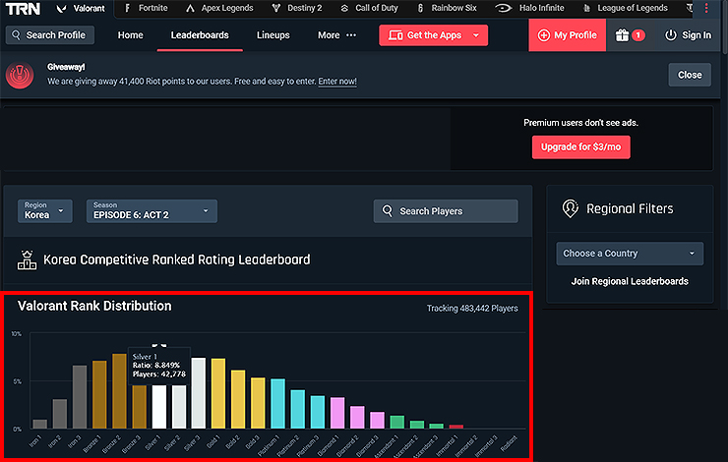Screen dimensions: 728x462
Task: Open the Leaderboards menu item
Action: 200,35
